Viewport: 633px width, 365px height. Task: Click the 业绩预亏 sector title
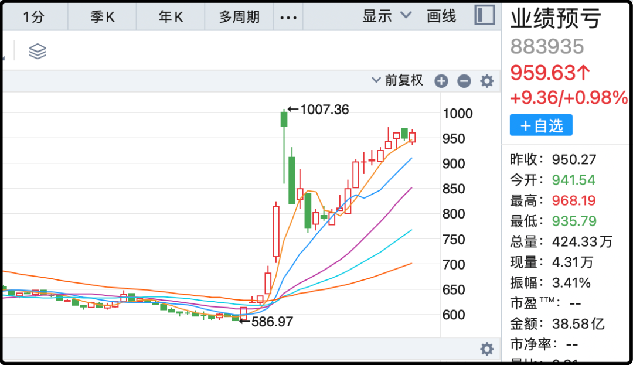click(556, 19)
